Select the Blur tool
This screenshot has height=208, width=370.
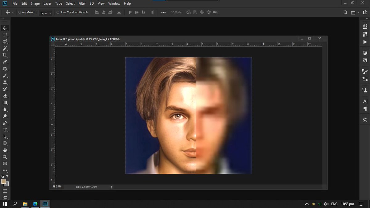pos(5,109)
